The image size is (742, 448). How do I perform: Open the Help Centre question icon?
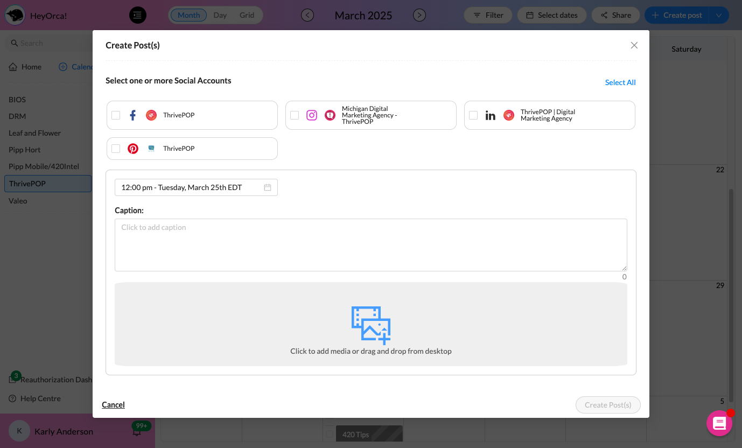pos(12,398)
